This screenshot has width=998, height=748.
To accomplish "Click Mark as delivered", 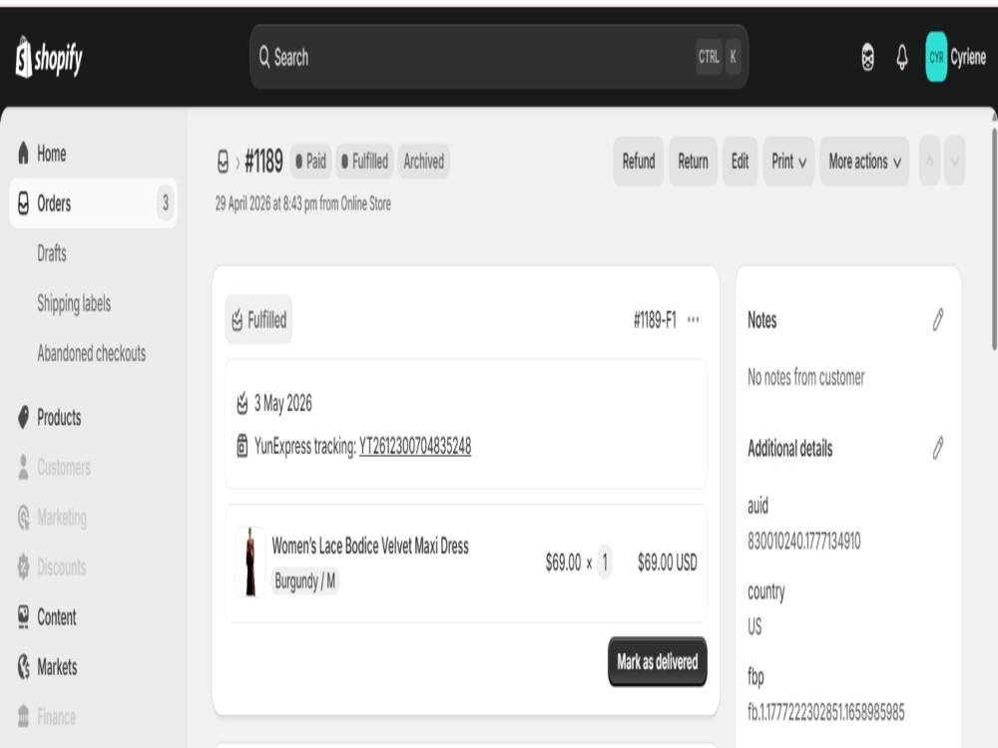I will 658,661.
